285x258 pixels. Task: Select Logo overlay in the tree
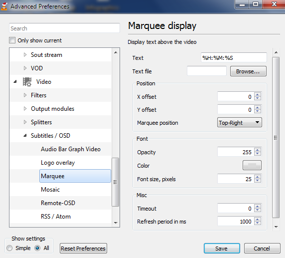click(x=58, y=163)
